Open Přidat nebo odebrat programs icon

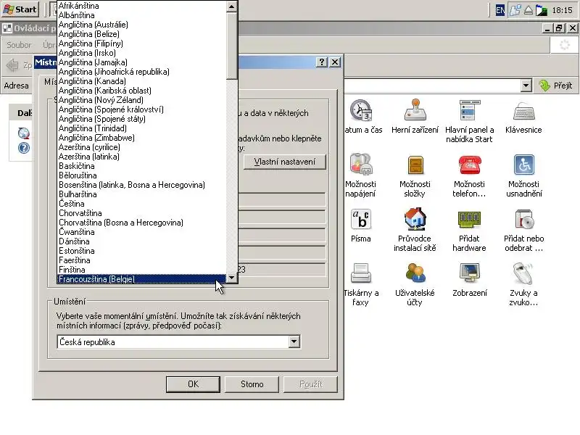pyautogui.click(x=523, y=219)
